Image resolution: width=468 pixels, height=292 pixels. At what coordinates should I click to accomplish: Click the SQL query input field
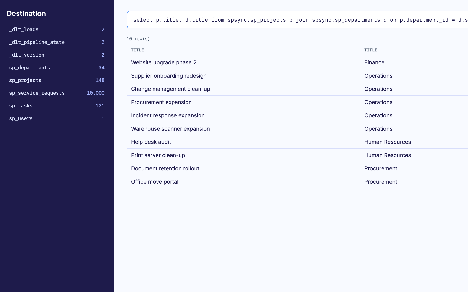pyautogui.click(x=297, y=20)
